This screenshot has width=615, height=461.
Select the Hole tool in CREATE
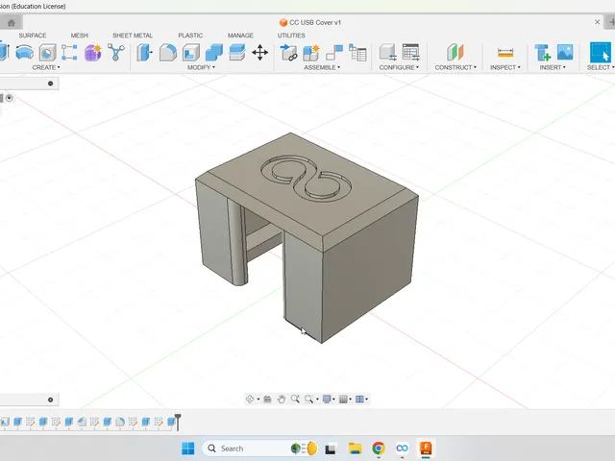47,52
